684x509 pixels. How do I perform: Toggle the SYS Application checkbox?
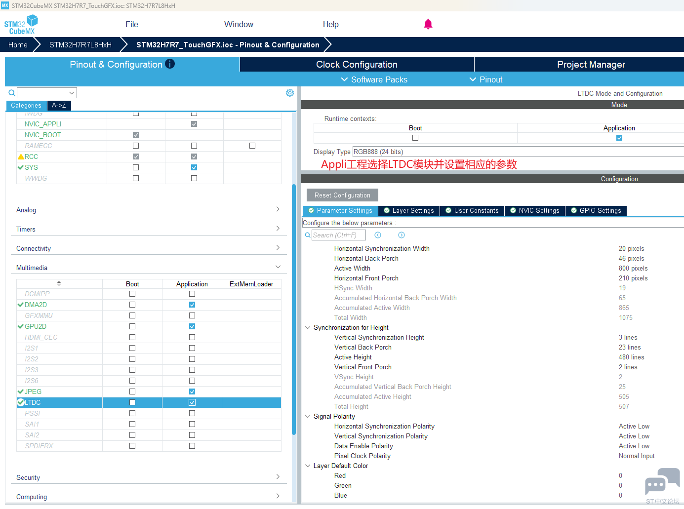[194, 167]
